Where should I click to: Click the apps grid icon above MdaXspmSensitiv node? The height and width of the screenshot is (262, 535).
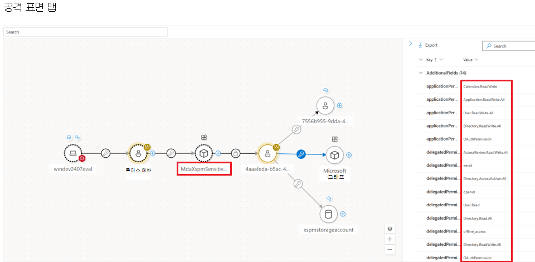tap(204, 138)
